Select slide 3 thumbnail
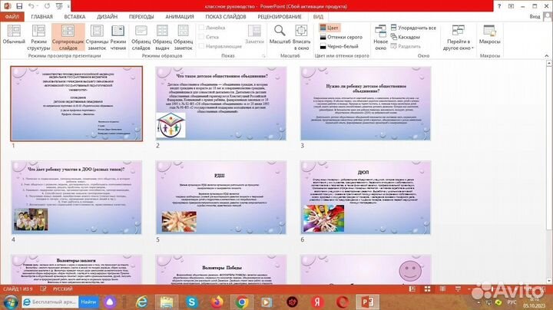This screenshot has width=553, height=310. [366, 104]
